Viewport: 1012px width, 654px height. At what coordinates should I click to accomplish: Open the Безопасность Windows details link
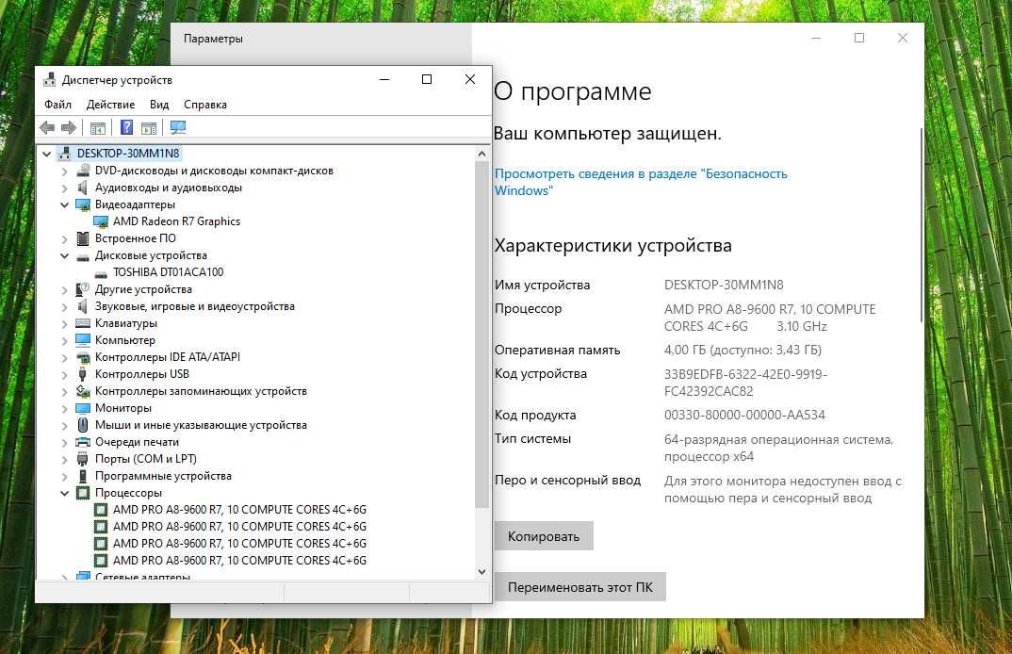(640, 182)
